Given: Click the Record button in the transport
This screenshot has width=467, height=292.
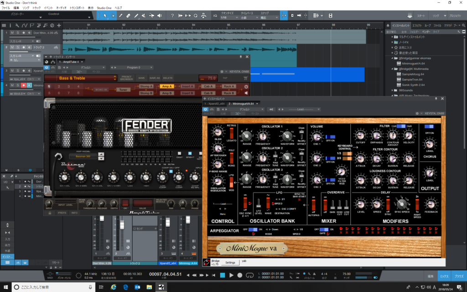Looking at the screenshot, I should click(x=240, y=275).
